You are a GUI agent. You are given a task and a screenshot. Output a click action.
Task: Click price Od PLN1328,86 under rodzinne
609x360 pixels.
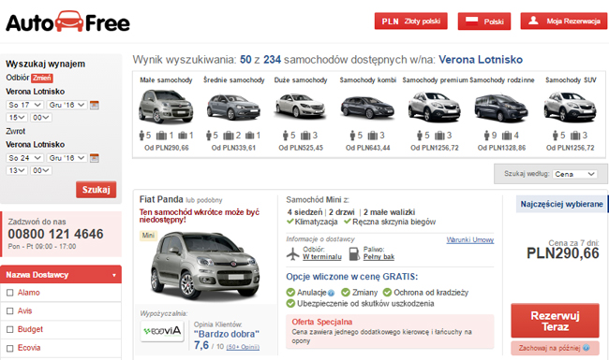501,148
